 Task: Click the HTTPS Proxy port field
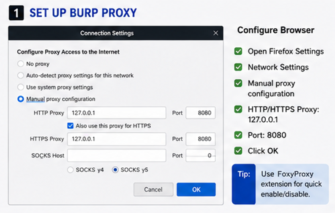[x=200, y=139]
